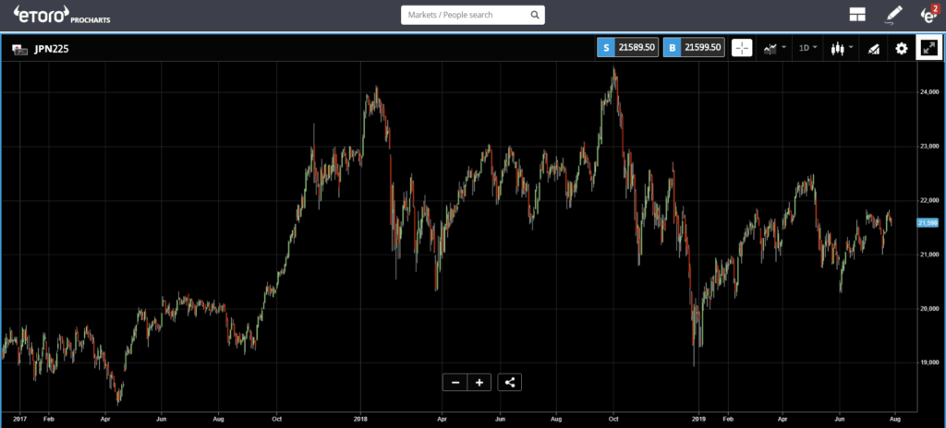Toggle fullscreen expand button
Screen dimensions: 946x428
928,48
